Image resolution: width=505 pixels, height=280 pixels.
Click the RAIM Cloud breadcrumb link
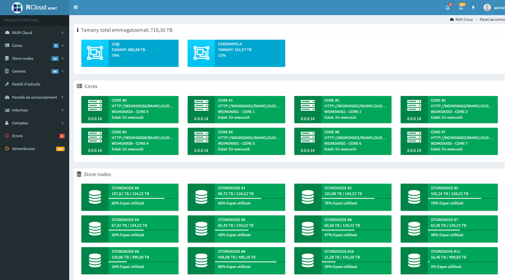(463, 20)
